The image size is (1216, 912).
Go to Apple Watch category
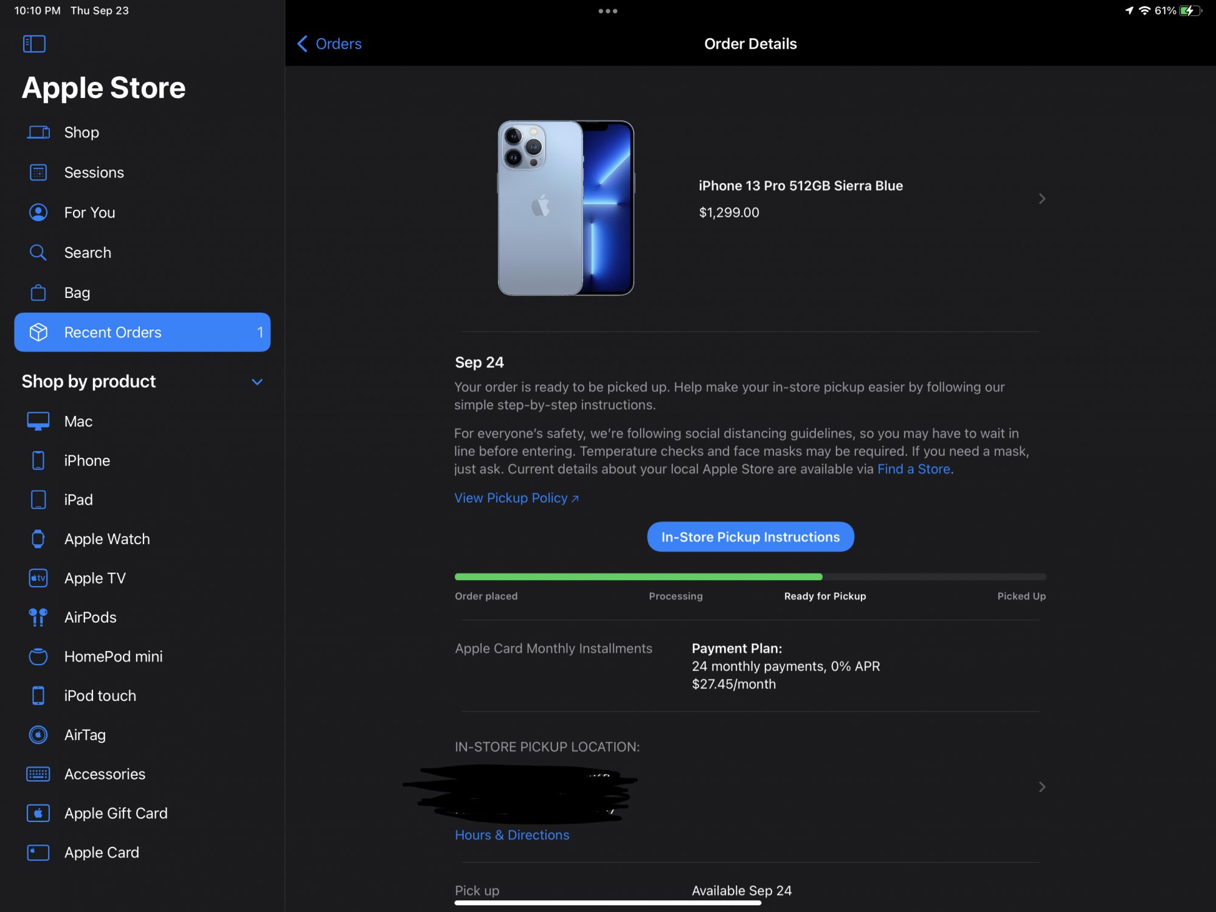107,539
